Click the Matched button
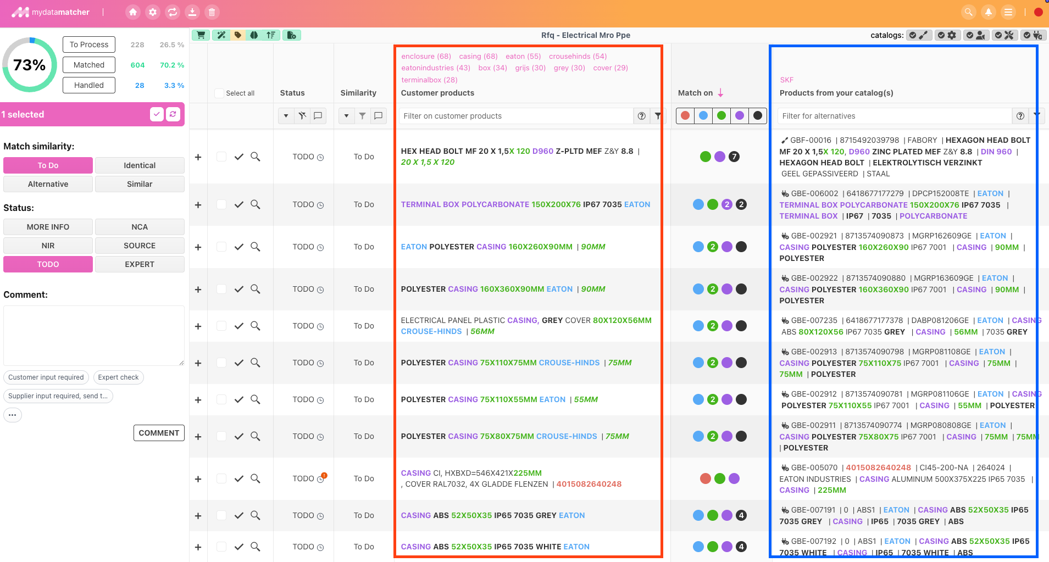 89,65
